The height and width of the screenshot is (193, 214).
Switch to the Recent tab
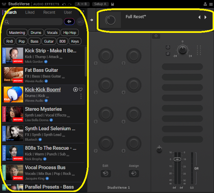(49, 12)
